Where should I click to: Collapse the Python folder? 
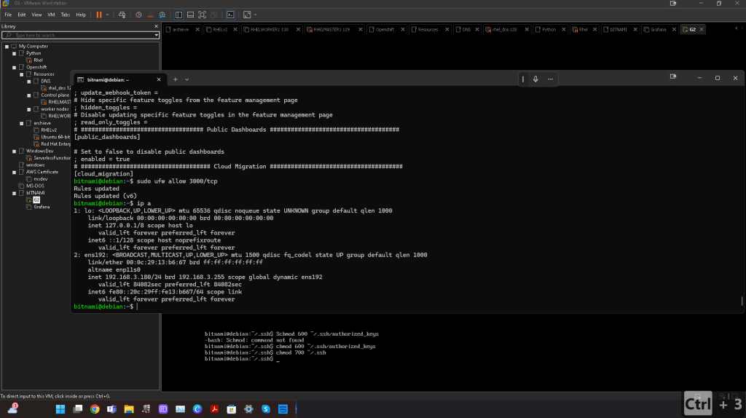point(15,53)
